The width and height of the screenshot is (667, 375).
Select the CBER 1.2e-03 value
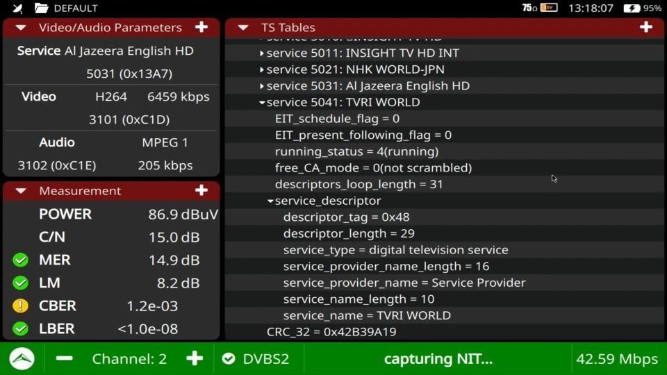152,306
